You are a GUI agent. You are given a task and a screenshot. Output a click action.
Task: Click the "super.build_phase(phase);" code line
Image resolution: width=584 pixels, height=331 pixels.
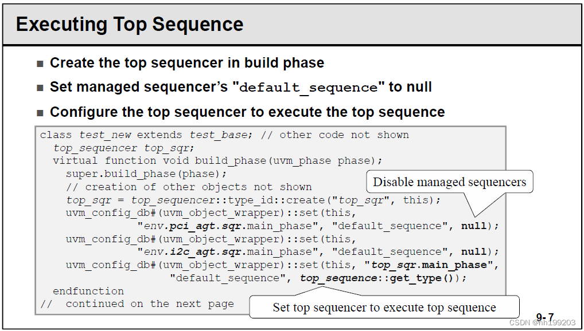pyautogui.click(x=146, y=174)
